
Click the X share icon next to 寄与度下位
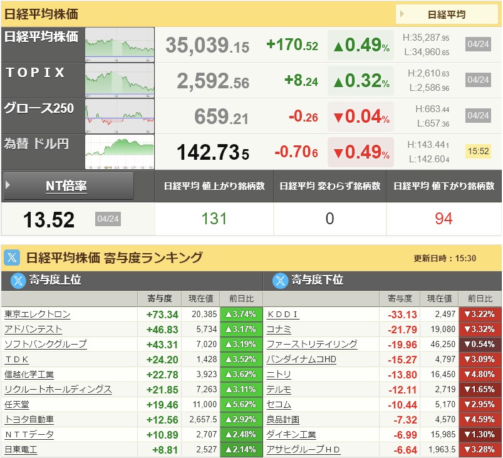coord(281,281)
